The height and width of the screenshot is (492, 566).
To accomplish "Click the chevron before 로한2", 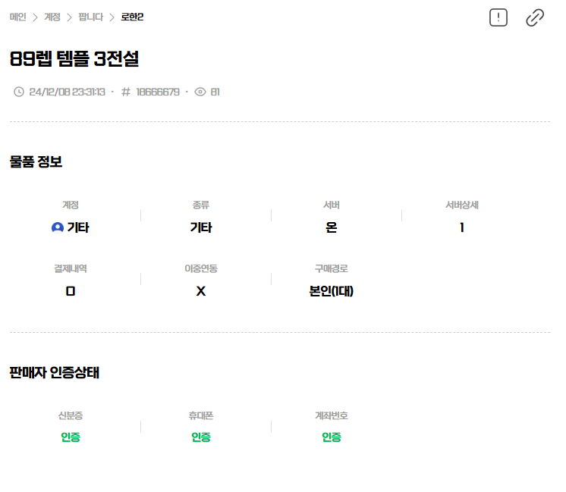I will 112,17.
